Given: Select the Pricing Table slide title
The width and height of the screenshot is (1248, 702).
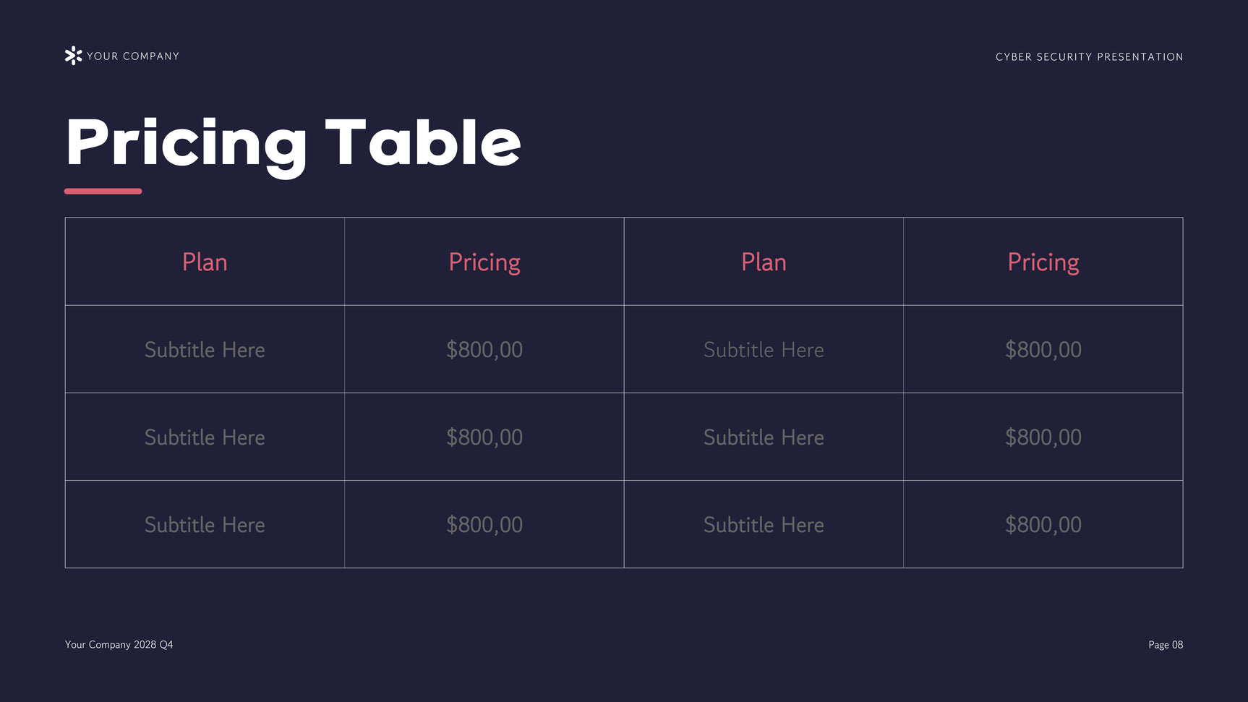Looking at the screenshot, I should click(x=293, y=143).
